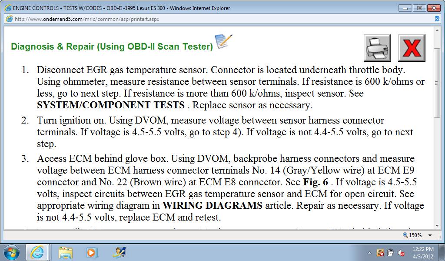Close the Internet Explorer window
445x261 pixels.
(434, 8)
